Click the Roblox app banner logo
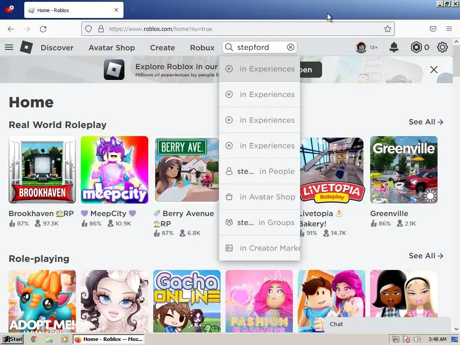Viewport: 460px width, 345px height. (114, 70)
